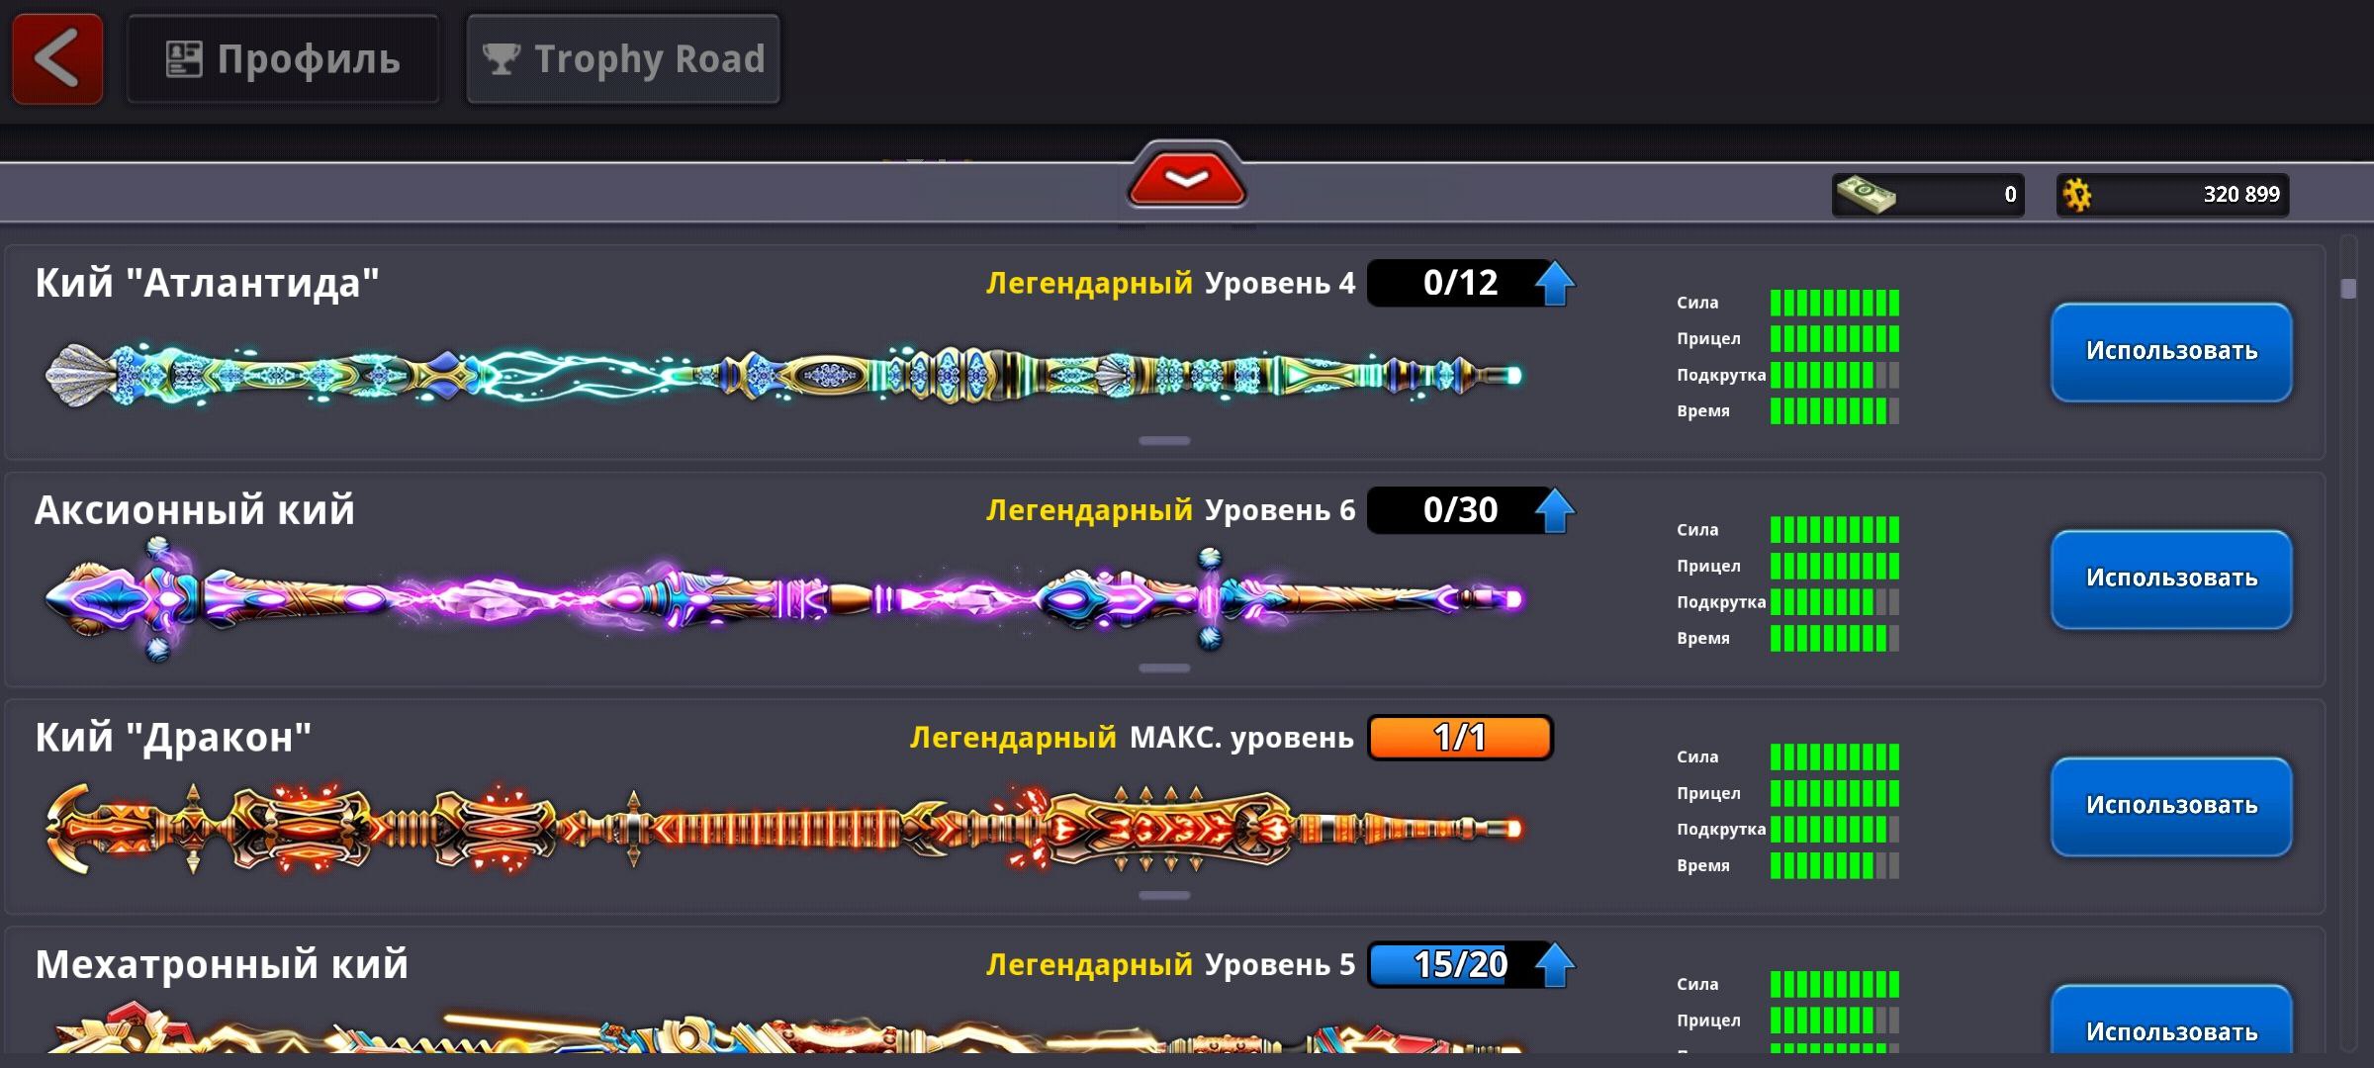Click the vertical scrollbar thumb
Image resolution: width=2374 pixels, height=1068 pixels.
point(2349,289)
